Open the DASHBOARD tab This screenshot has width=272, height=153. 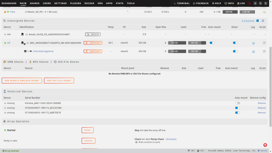(x=9, y=3)
